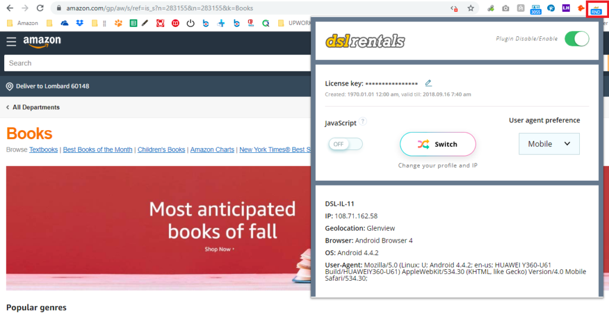Viewport: 609px width, 324px height.
Task: Click the padlock site info icon
Action: pyautogui.click(x=59, y=8)
